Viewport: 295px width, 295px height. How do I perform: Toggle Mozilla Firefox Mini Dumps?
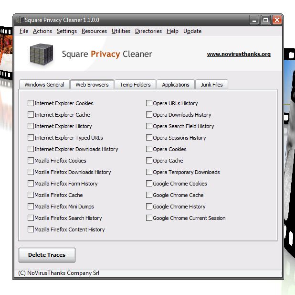pyautogui.click(x=31, y=207)
